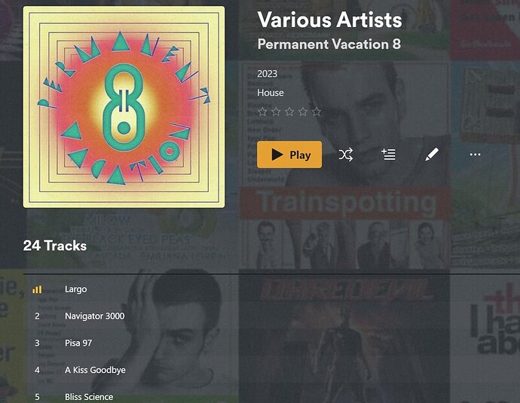Edit album with pencil icon
Image resolution: width=520 pixels, height=403 pixels.
point(432,154)
